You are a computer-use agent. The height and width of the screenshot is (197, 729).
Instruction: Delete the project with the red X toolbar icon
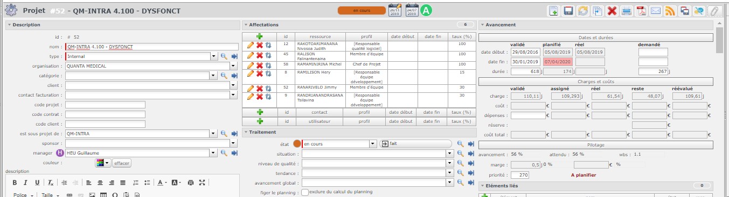tap(612, 11)
